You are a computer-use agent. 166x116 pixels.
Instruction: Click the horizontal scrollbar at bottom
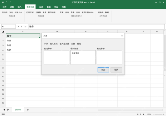pos(130,110)
